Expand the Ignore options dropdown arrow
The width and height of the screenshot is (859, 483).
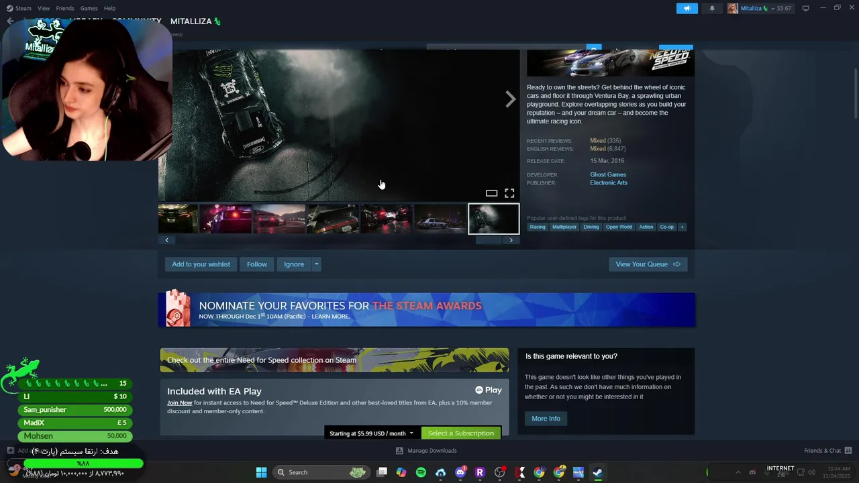point(317,264)
